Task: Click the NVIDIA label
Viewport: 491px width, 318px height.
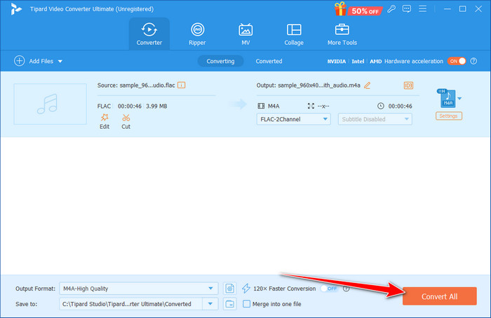Action: click(x=336, y=61)
